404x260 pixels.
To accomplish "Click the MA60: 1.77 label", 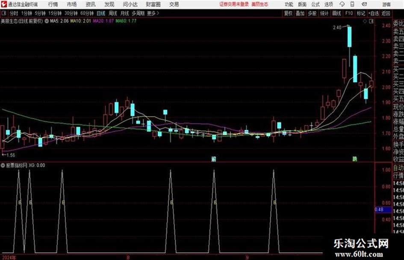I will (x=126, y=21).
